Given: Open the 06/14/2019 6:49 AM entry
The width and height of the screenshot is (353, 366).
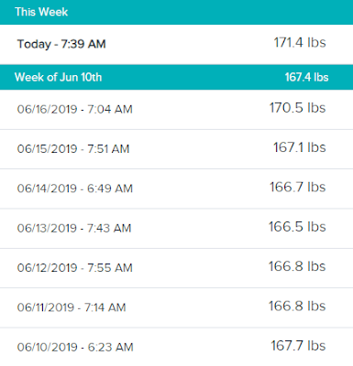Looking at the screenshot, I should (176, 188).
